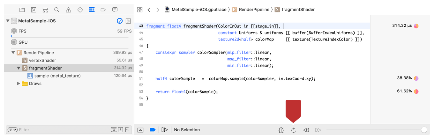Viewport: 434px width, 139px height.
Task: Click the 314.32 µs time in the sidebar
Action: (123, 68)
